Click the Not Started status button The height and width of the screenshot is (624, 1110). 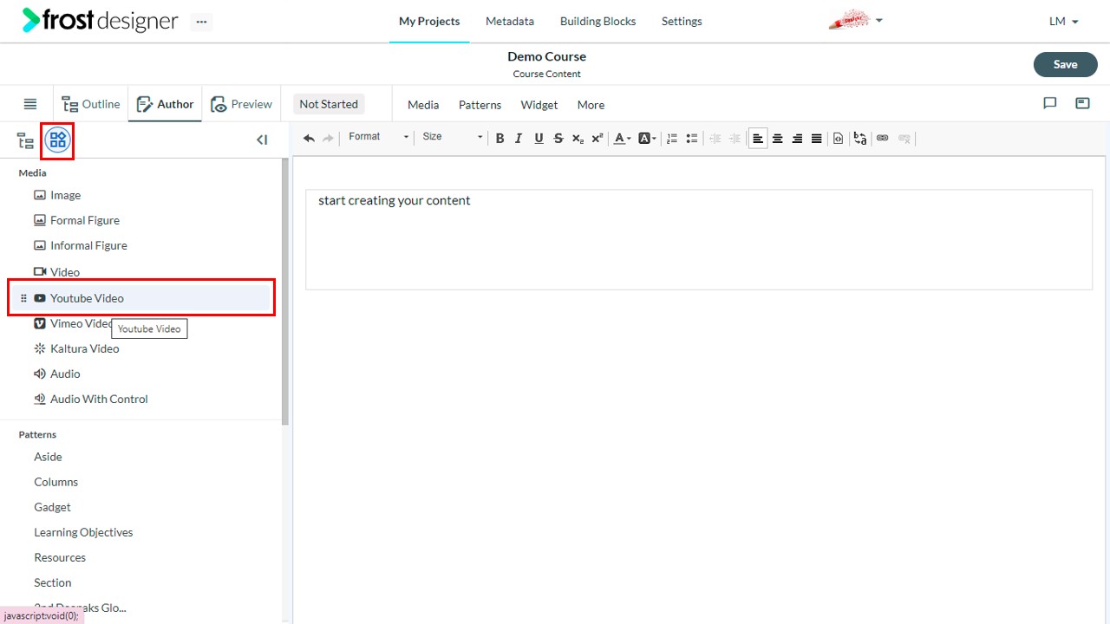pyautogui.click(x=329, y=104)
